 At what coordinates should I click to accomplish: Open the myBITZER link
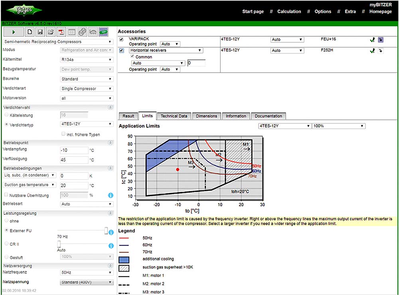pos(381,5)
